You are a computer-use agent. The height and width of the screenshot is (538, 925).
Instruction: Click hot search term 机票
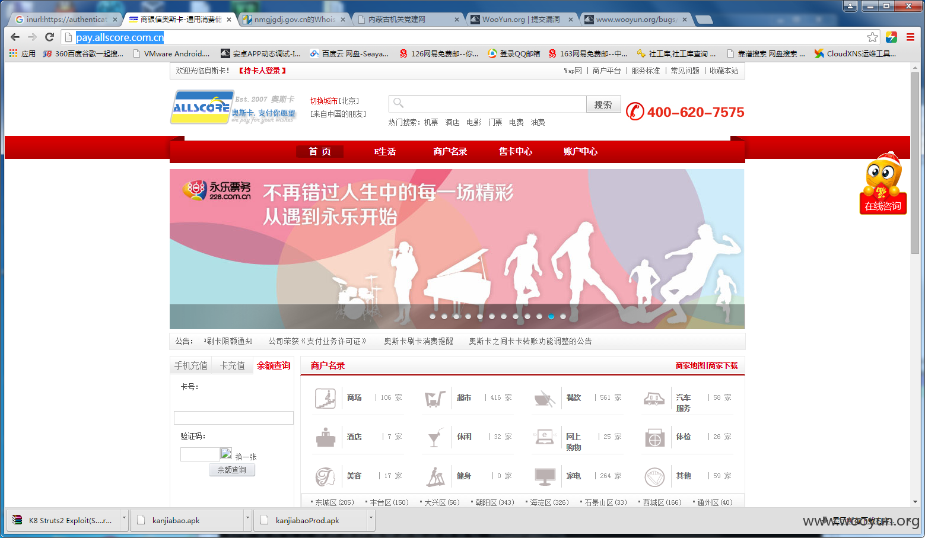431,122
